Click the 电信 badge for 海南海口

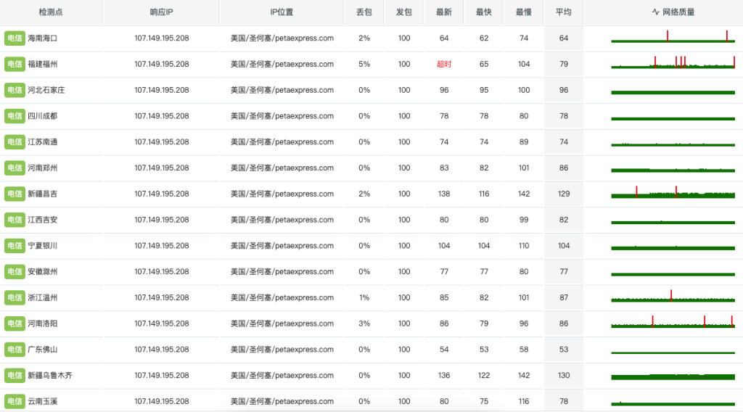(15, 38)
